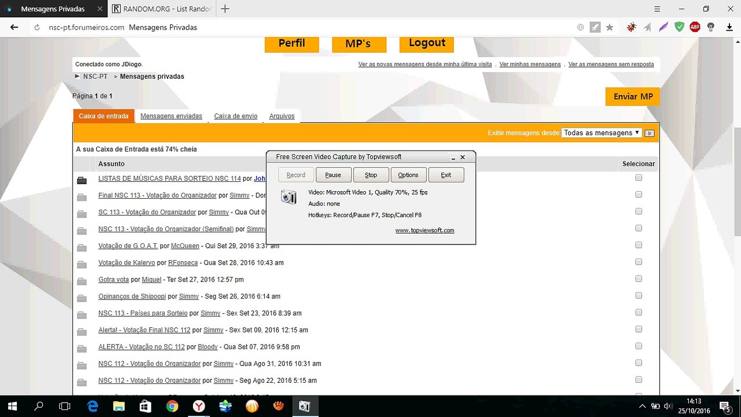Open Mensagens enviadas tab

click(171, 116)
